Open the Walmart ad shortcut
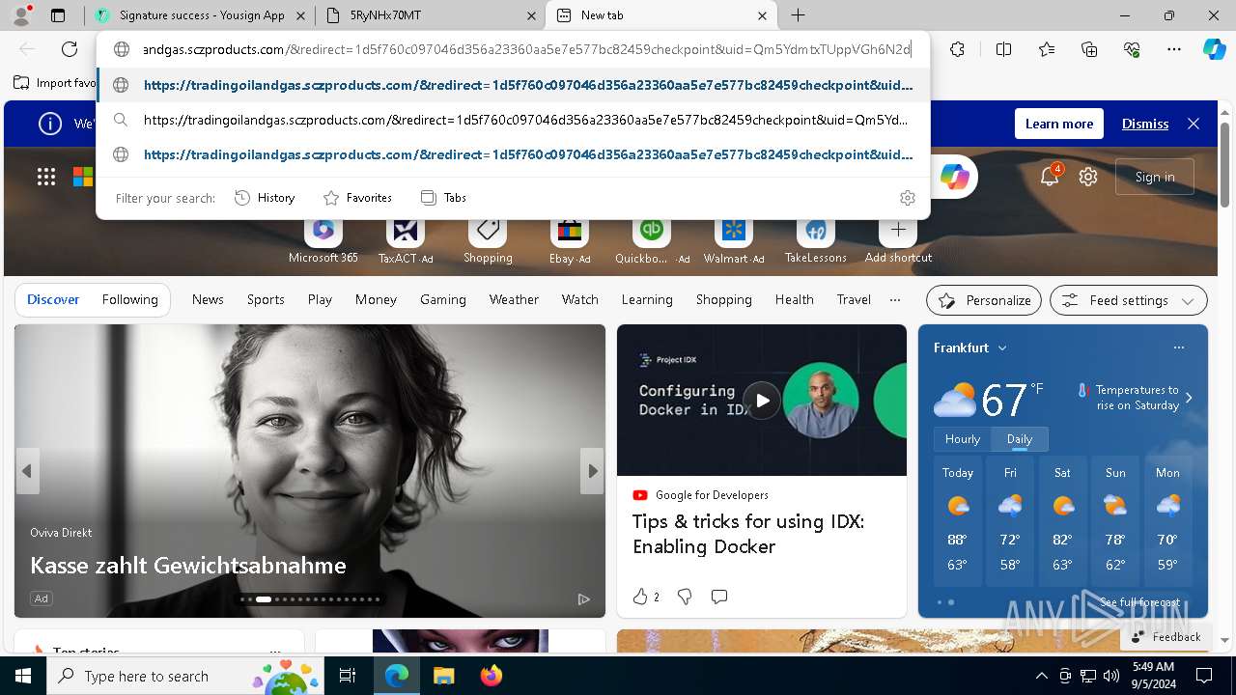1236x695 pixels. (733, 240)
